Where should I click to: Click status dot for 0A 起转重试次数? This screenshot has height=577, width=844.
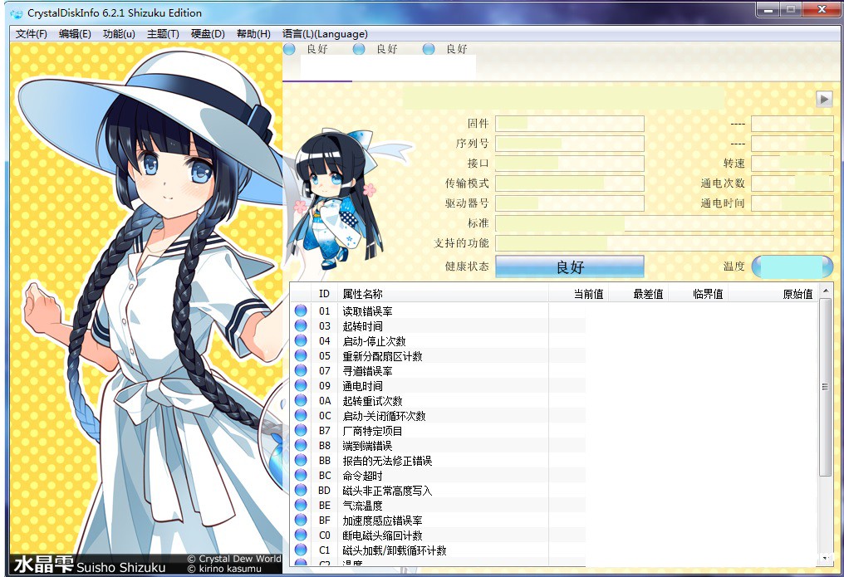301,401
